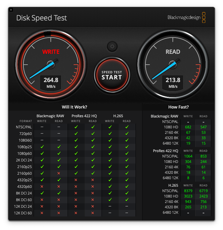
Task: Click the red X for 12K DCI 60 Blackmagic RAW write
Action: 42,213
